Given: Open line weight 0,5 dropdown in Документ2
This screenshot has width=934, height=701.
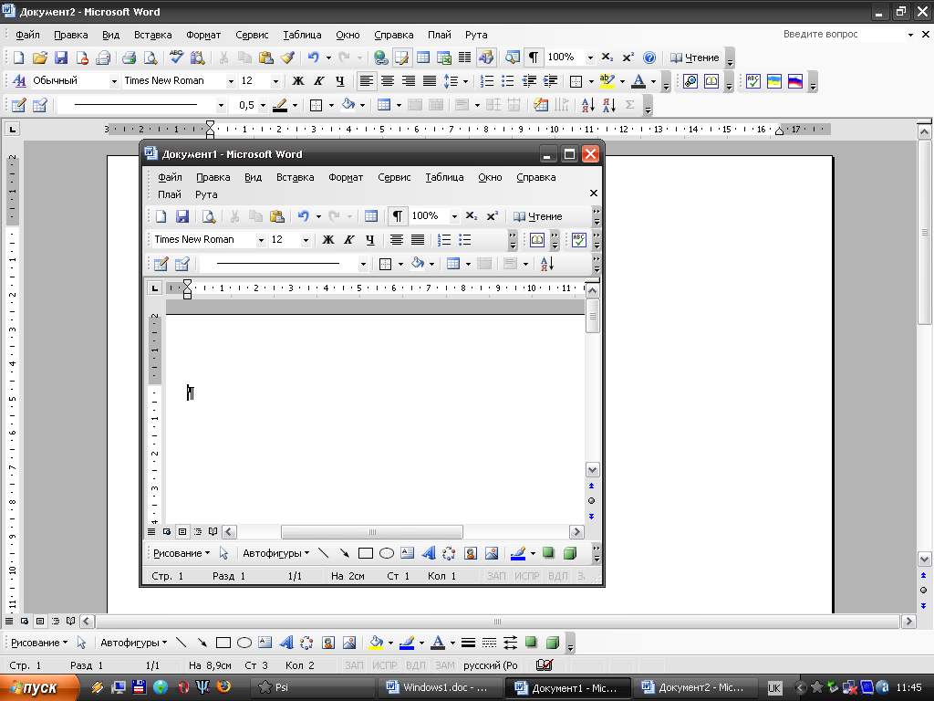Looking at the screenshot, I should pyautogui.click(x=263, y=106).
